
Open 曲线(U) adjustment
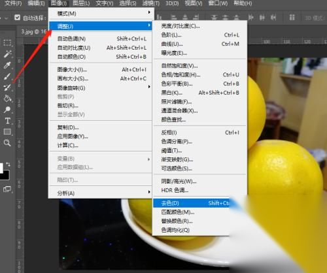pyautogui.click(x=200, y=44)
